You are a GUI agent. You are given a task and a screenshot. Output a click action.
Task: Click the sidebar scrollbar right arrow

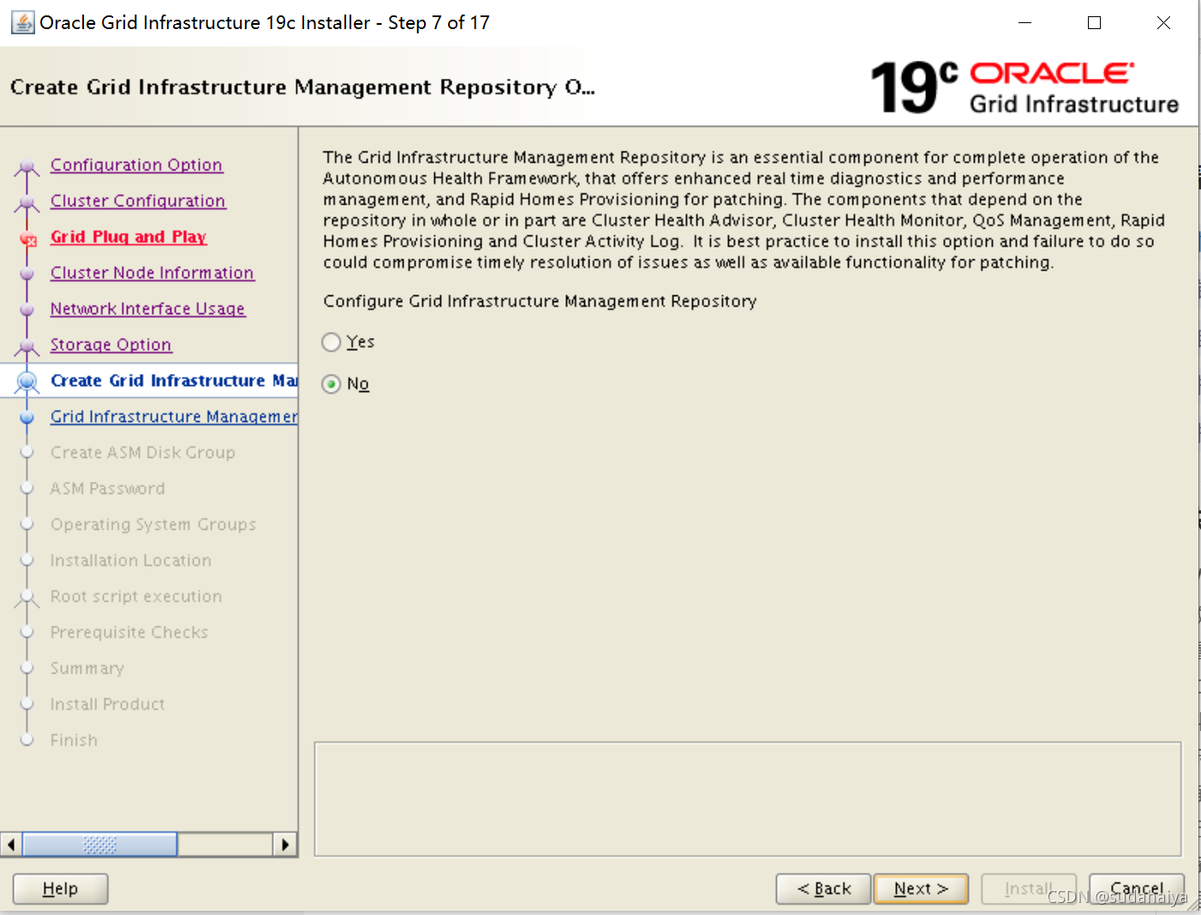(x=285, y=845)
